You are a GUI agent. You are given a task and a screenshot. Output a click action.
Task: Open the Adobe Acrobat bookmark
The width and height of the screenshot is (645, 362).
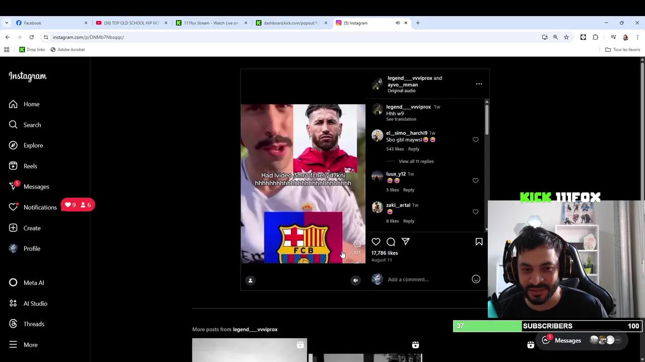pos(68,50)
